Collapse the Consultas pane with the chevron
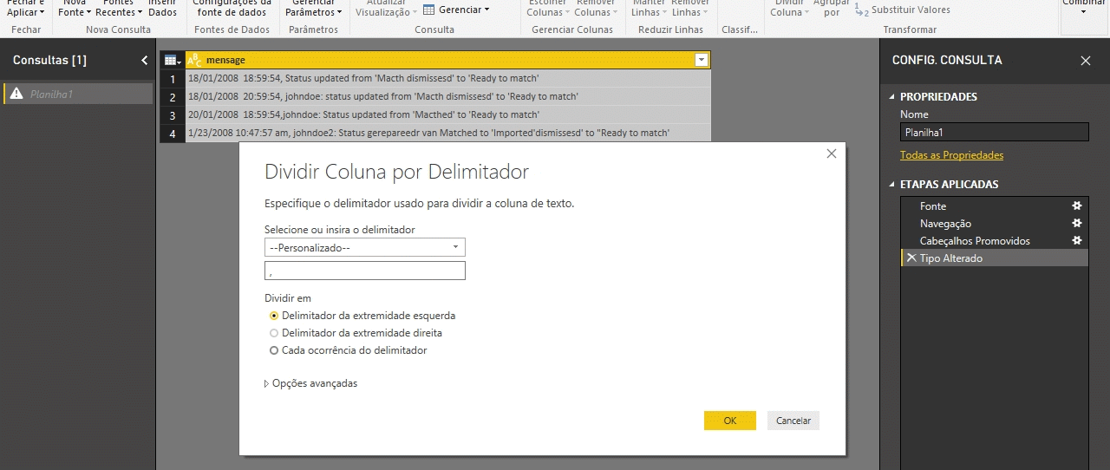The height and width of the screenshot is (470, 1110). pos(145,61)
